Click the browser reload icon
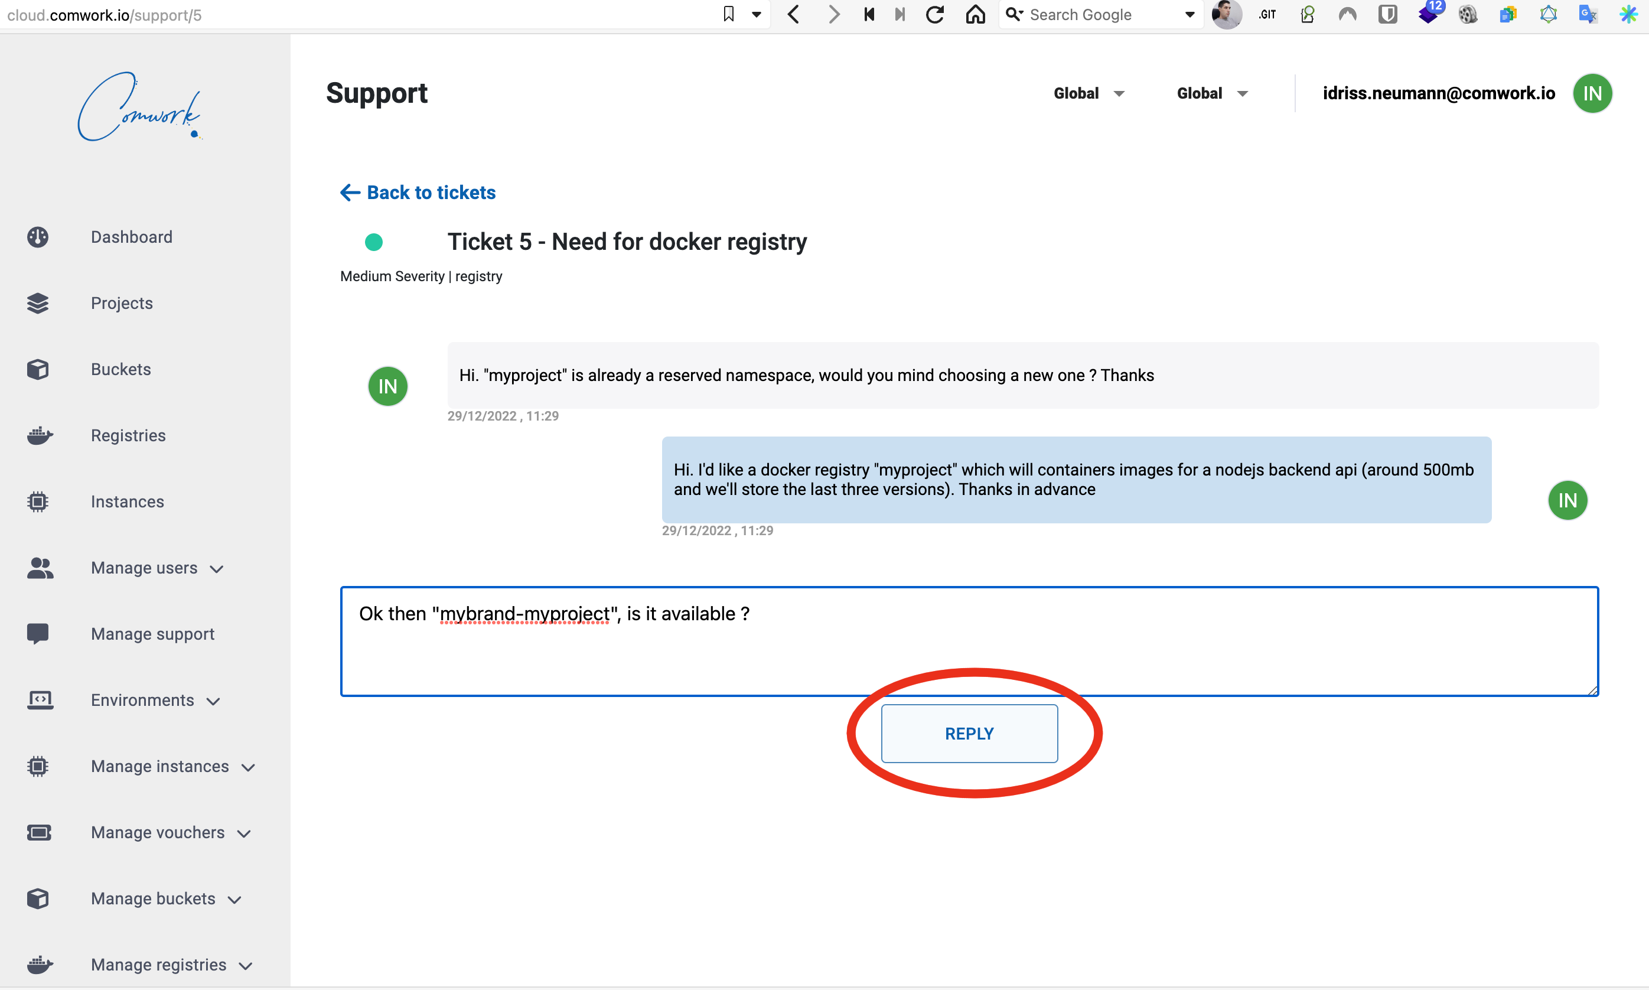Screen dimensions: 1649x990 pyautogui.click(x=935, y=15)
